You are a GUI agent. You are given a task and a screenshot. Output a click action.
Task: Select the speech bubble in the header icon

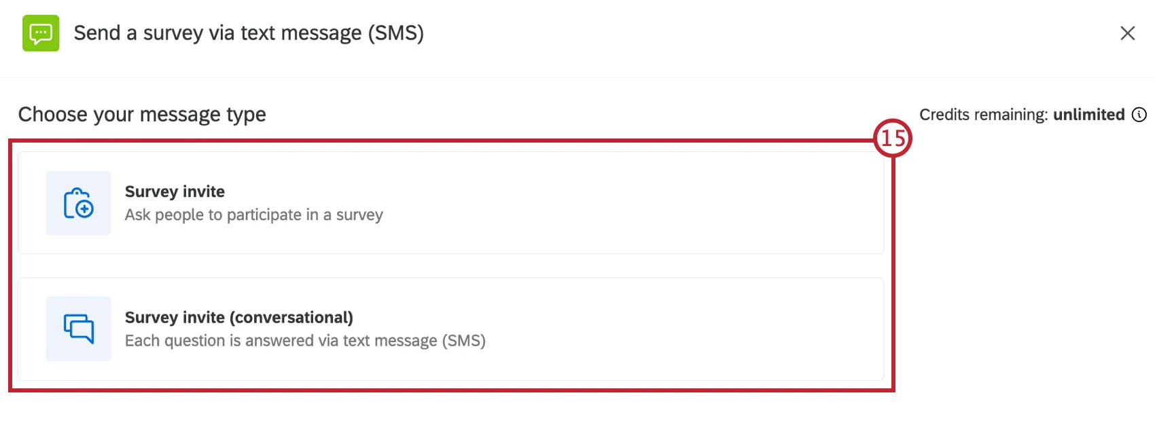(41, 31)
